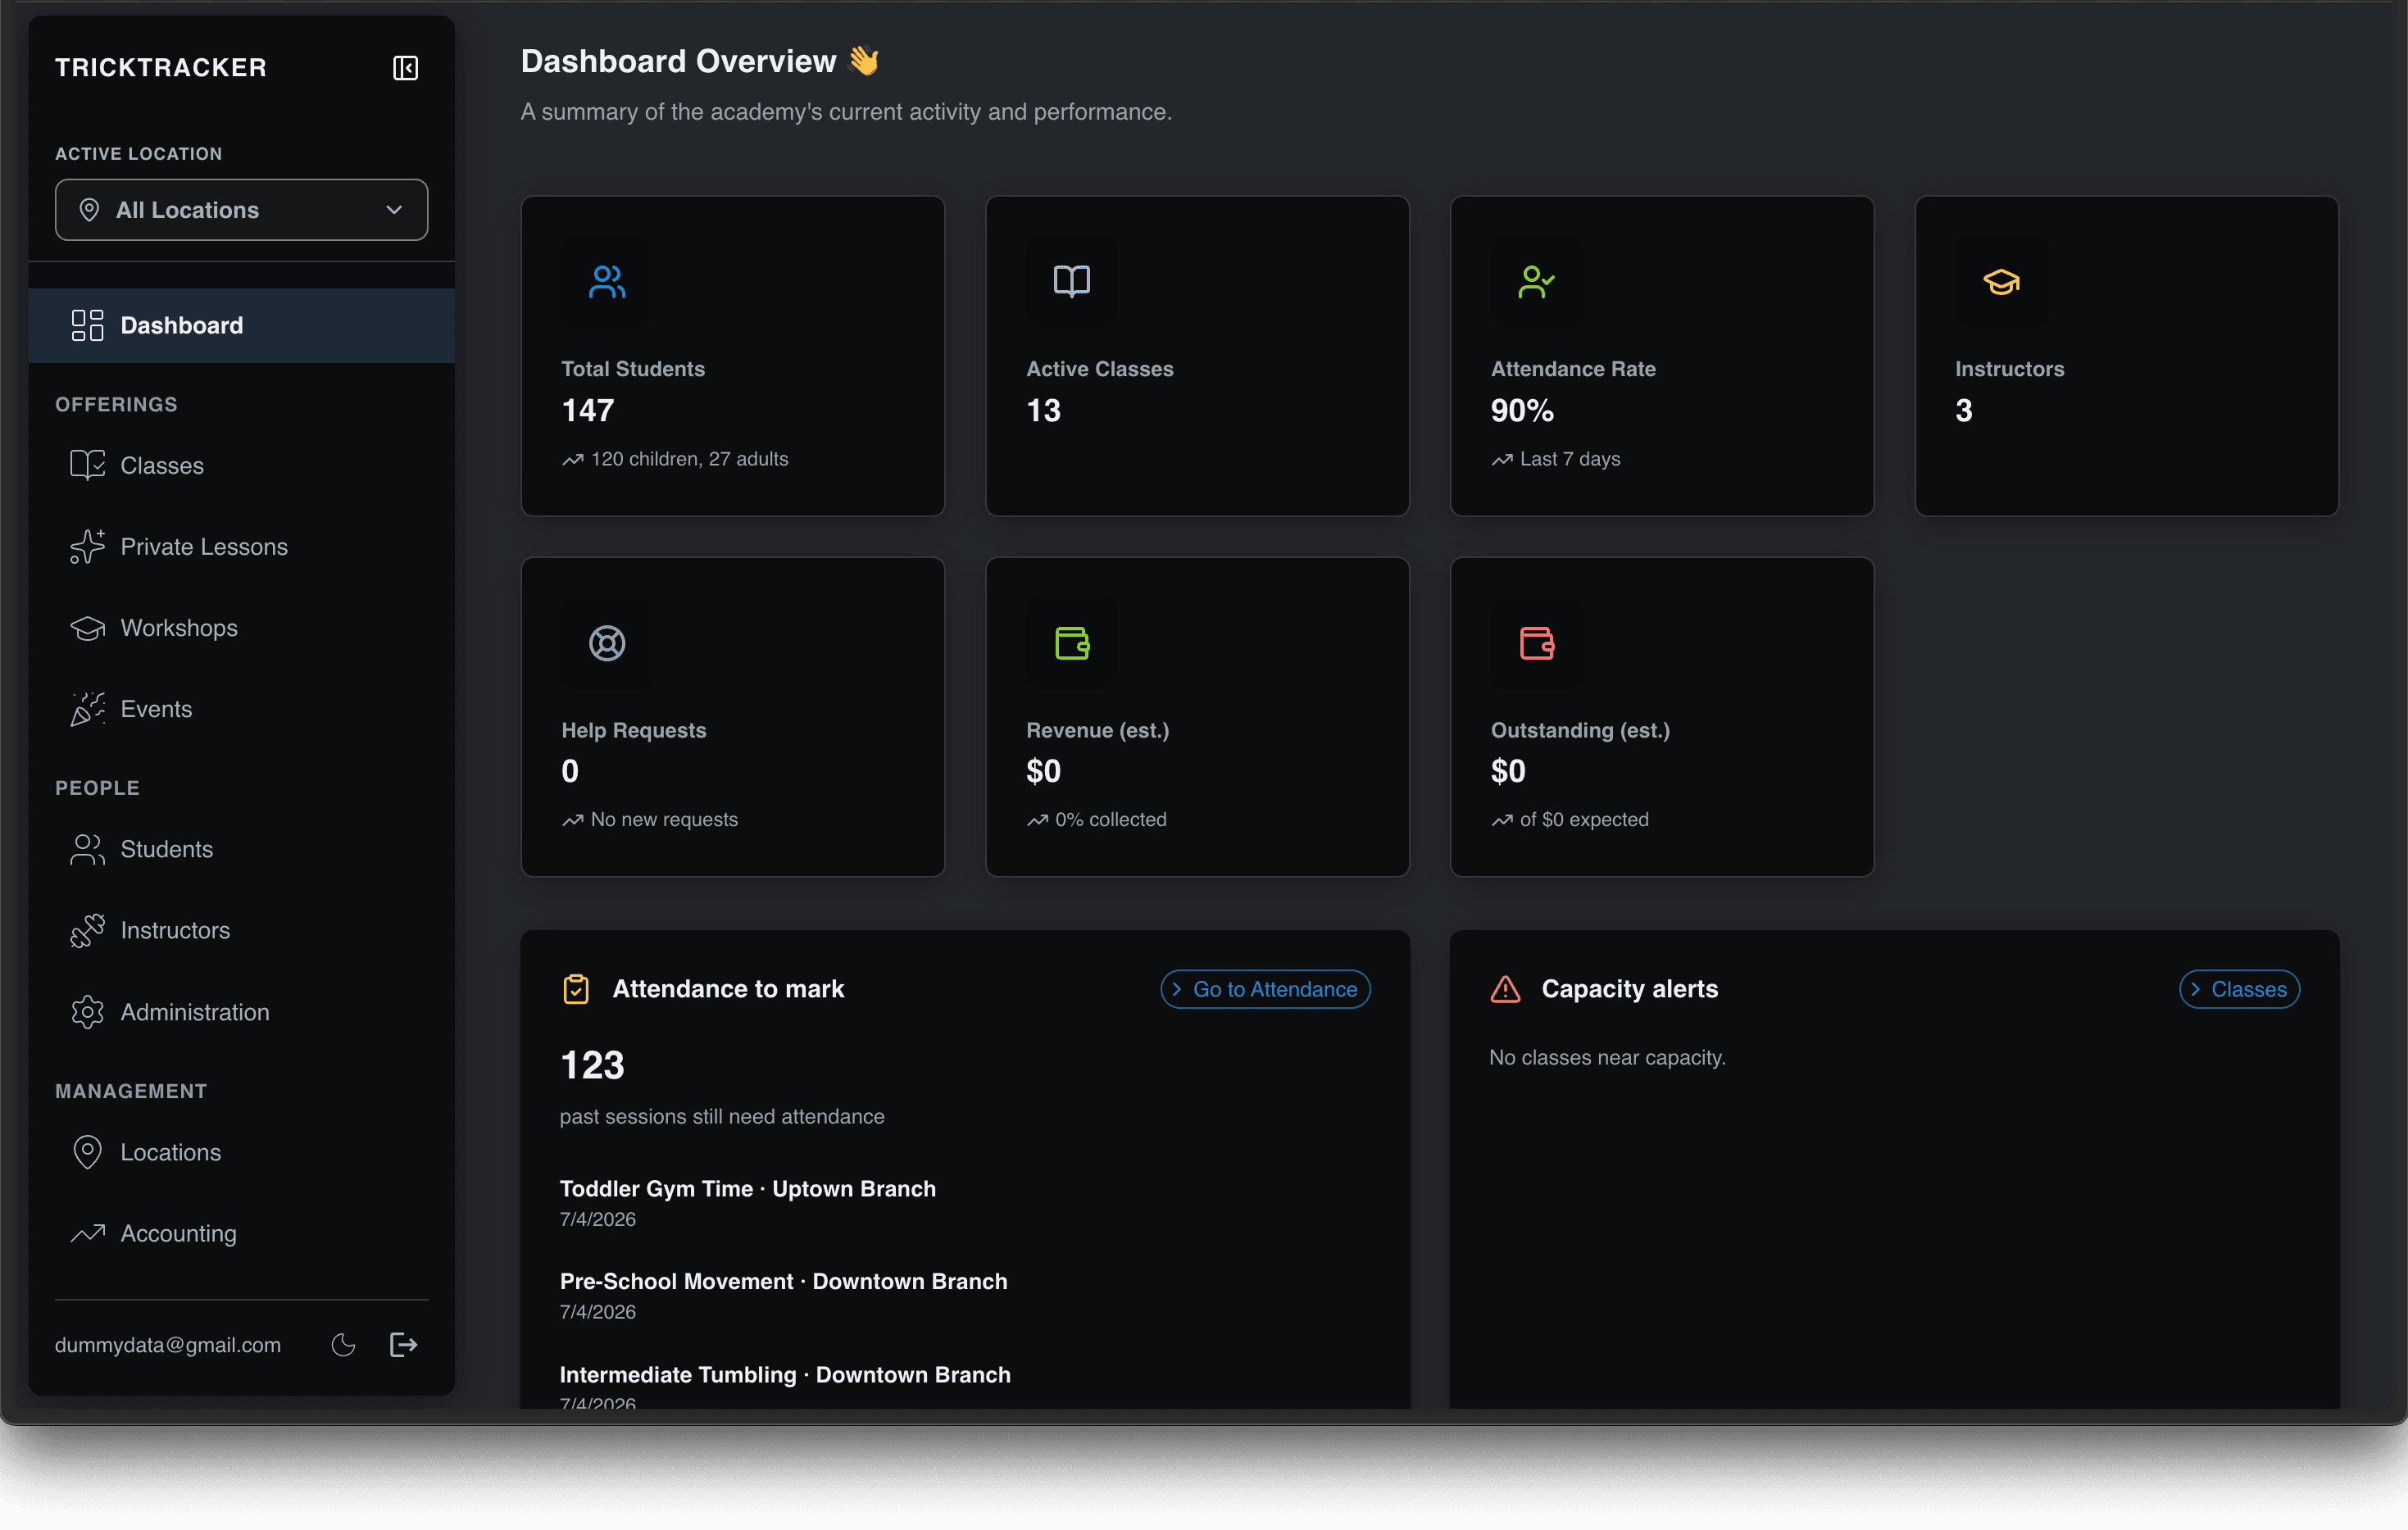2408x1530 pixels.
Task: Click the Classes book icon in the sidebar
Action: pyautogui.click(x=87, y=466)
